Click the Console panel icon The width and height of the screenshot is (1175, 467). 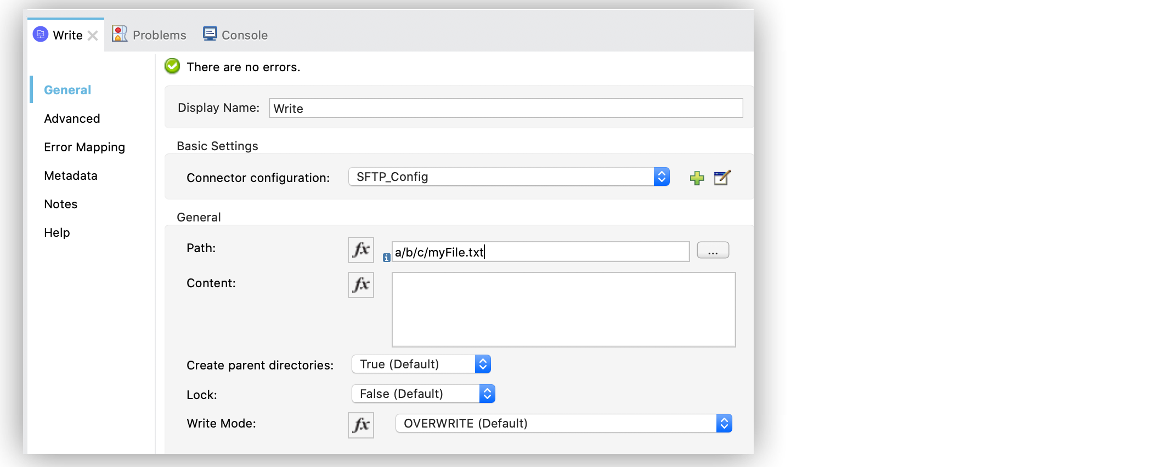[x=210, y=33]
